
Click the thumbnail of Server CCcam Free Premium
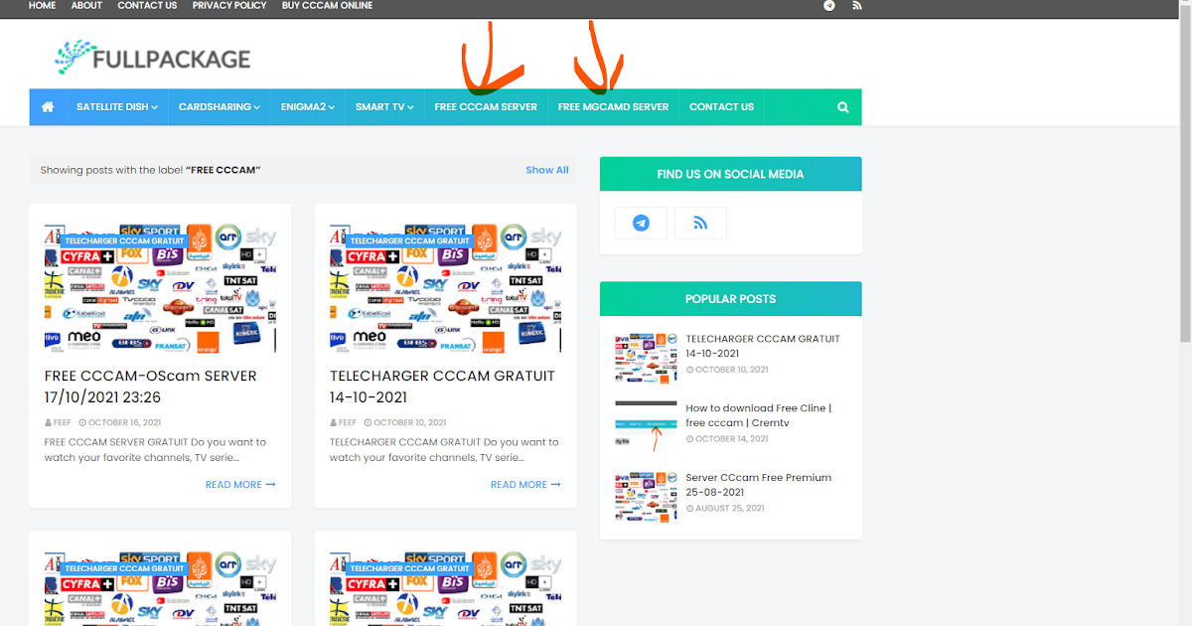pyautogui.click(x=646, y=497)
